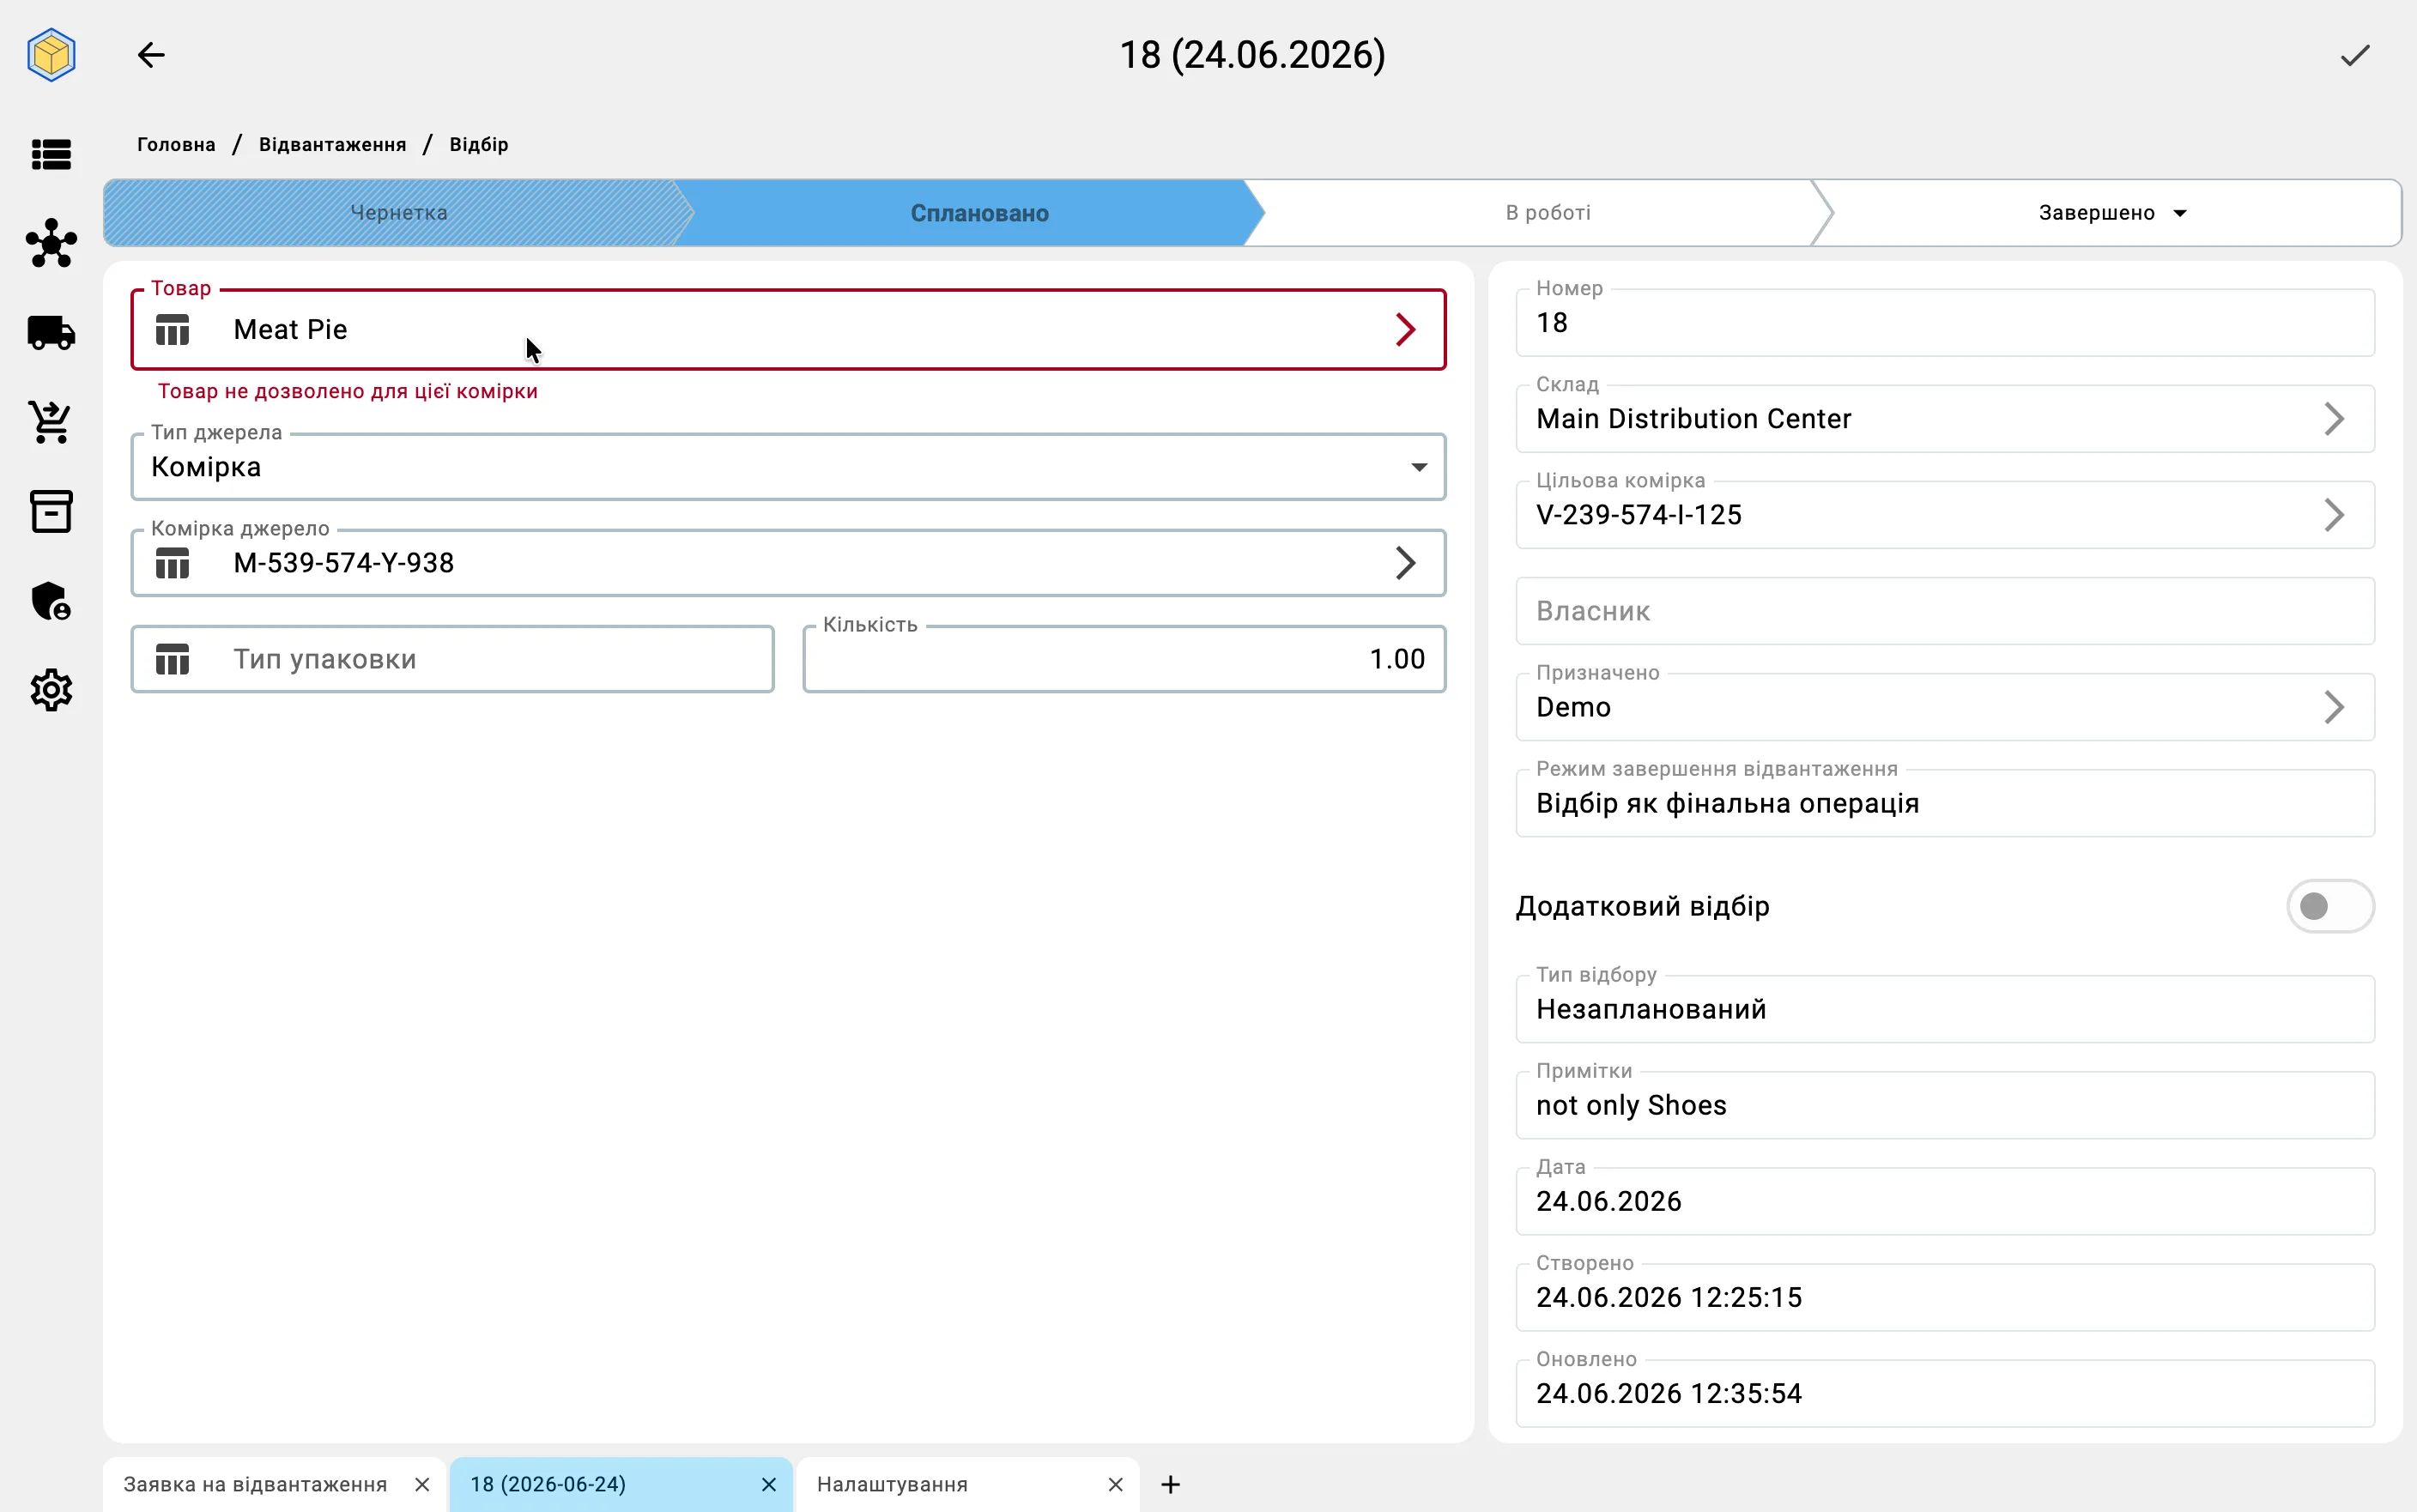Click the Дата field 24.06.2026
Viewport: 2417px width, 1512px height.
pyautogui.click(x=1944, y=1201)
